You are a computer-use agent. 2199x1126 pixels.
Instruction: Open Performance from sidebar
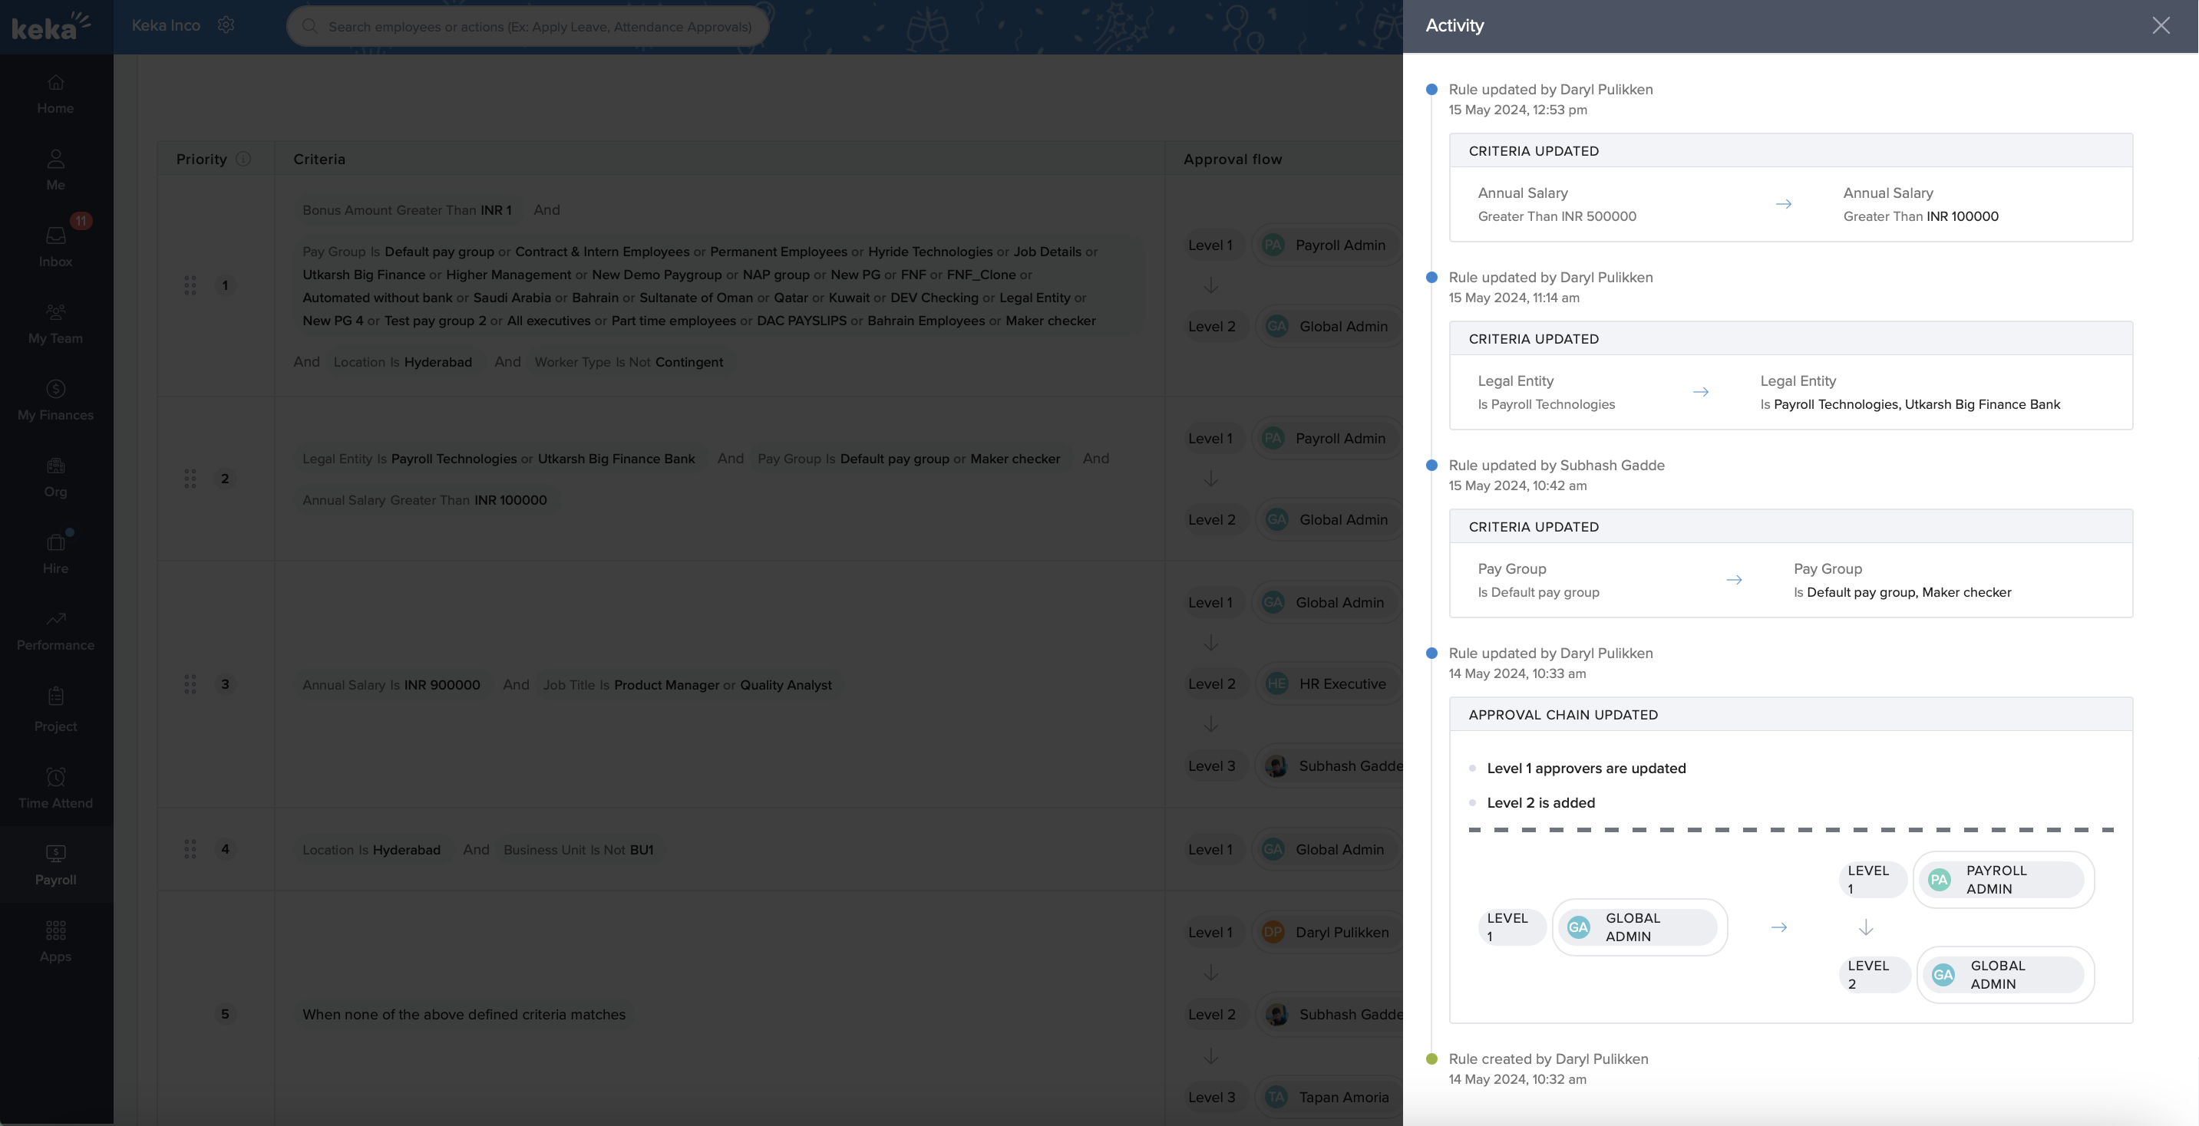pyautogui.click(x=55, y=630)
